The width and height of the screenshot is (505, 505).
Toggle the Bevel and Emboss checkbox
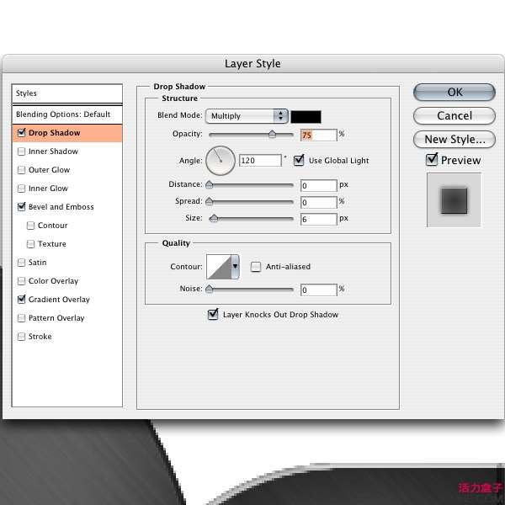pyautogui.click(x=22, y=207)
